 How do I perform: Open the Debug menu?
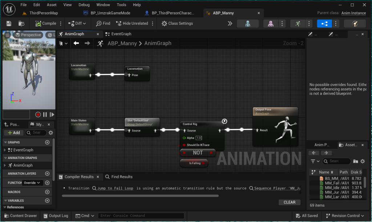click(84, 5)
